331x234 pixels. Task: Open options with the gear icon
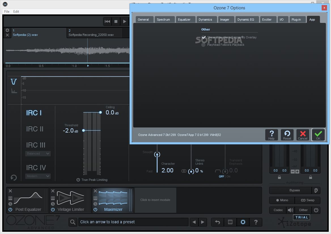(243, 222)
